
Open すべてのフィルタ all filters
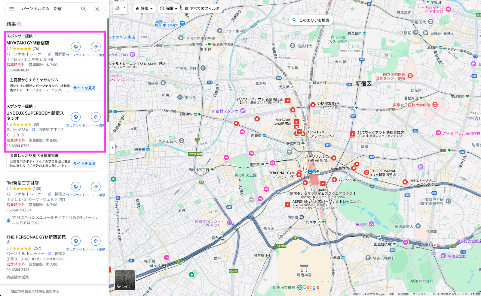coord(202,8)
